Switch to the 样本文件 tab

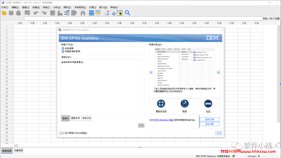pos(87,118)
